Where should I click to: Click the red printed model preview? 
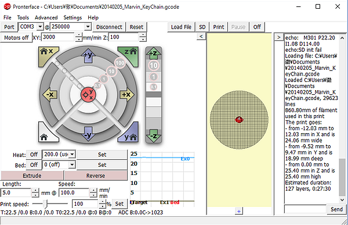pos(239,120)
